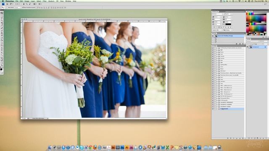Click zoom percentage field in document window
The width and height of the screenshot is (269, 151).
[x=24, y=118]
